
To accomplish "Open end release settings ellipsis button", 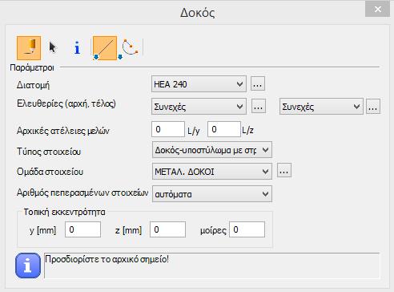I will click(373, 107).
